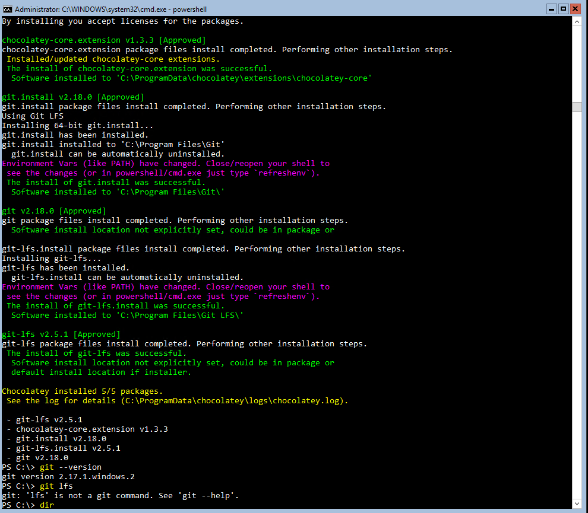Click the 'Using Git LFS' line
This screenshot has height=513, width=588.
click(x=33, y=116)
